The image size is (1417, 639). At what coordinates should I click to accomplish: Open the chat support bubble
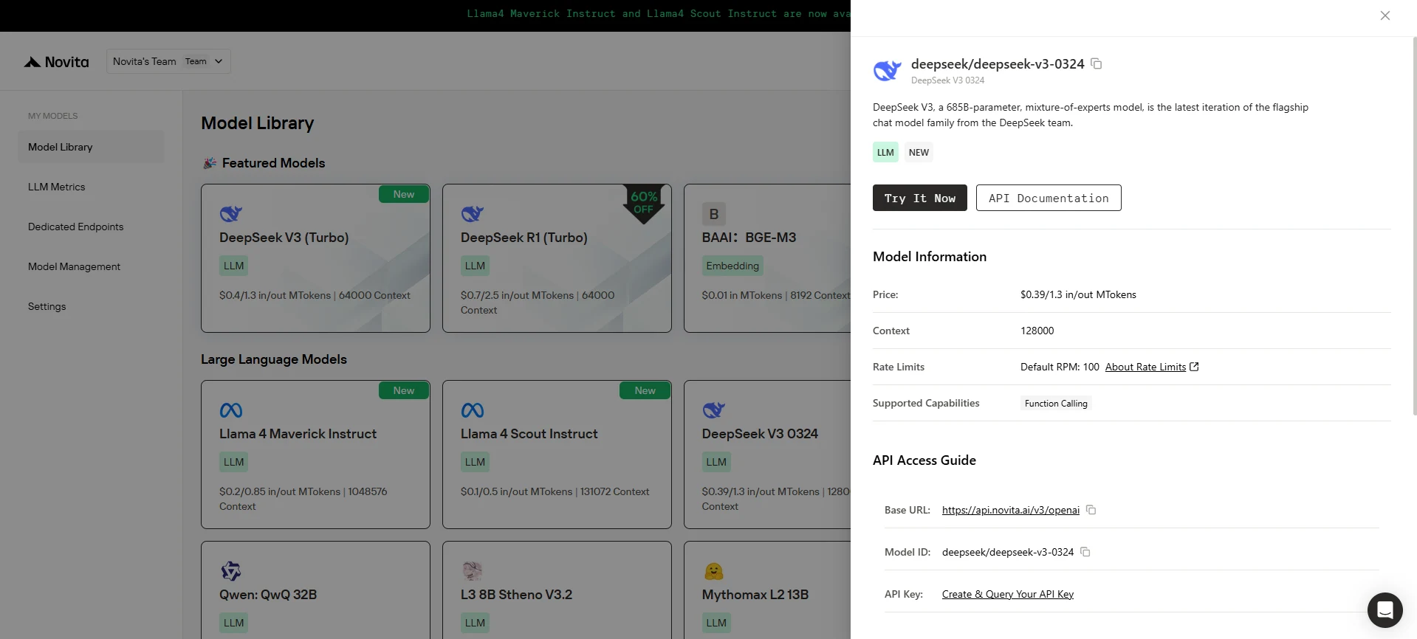pos(1385,609)
